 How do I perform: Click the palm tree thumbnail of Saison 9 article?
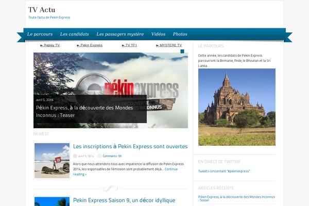[52, 201]
